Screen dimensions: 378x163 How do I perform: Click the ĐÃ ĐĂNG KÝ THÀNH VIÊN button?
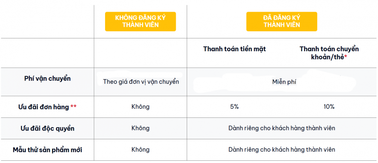[x=282, y=21]
